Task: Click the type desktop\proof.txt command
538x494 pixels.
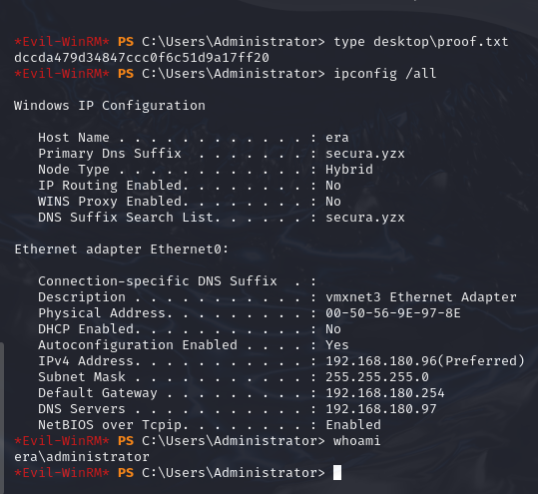Action: coord(421,42)
